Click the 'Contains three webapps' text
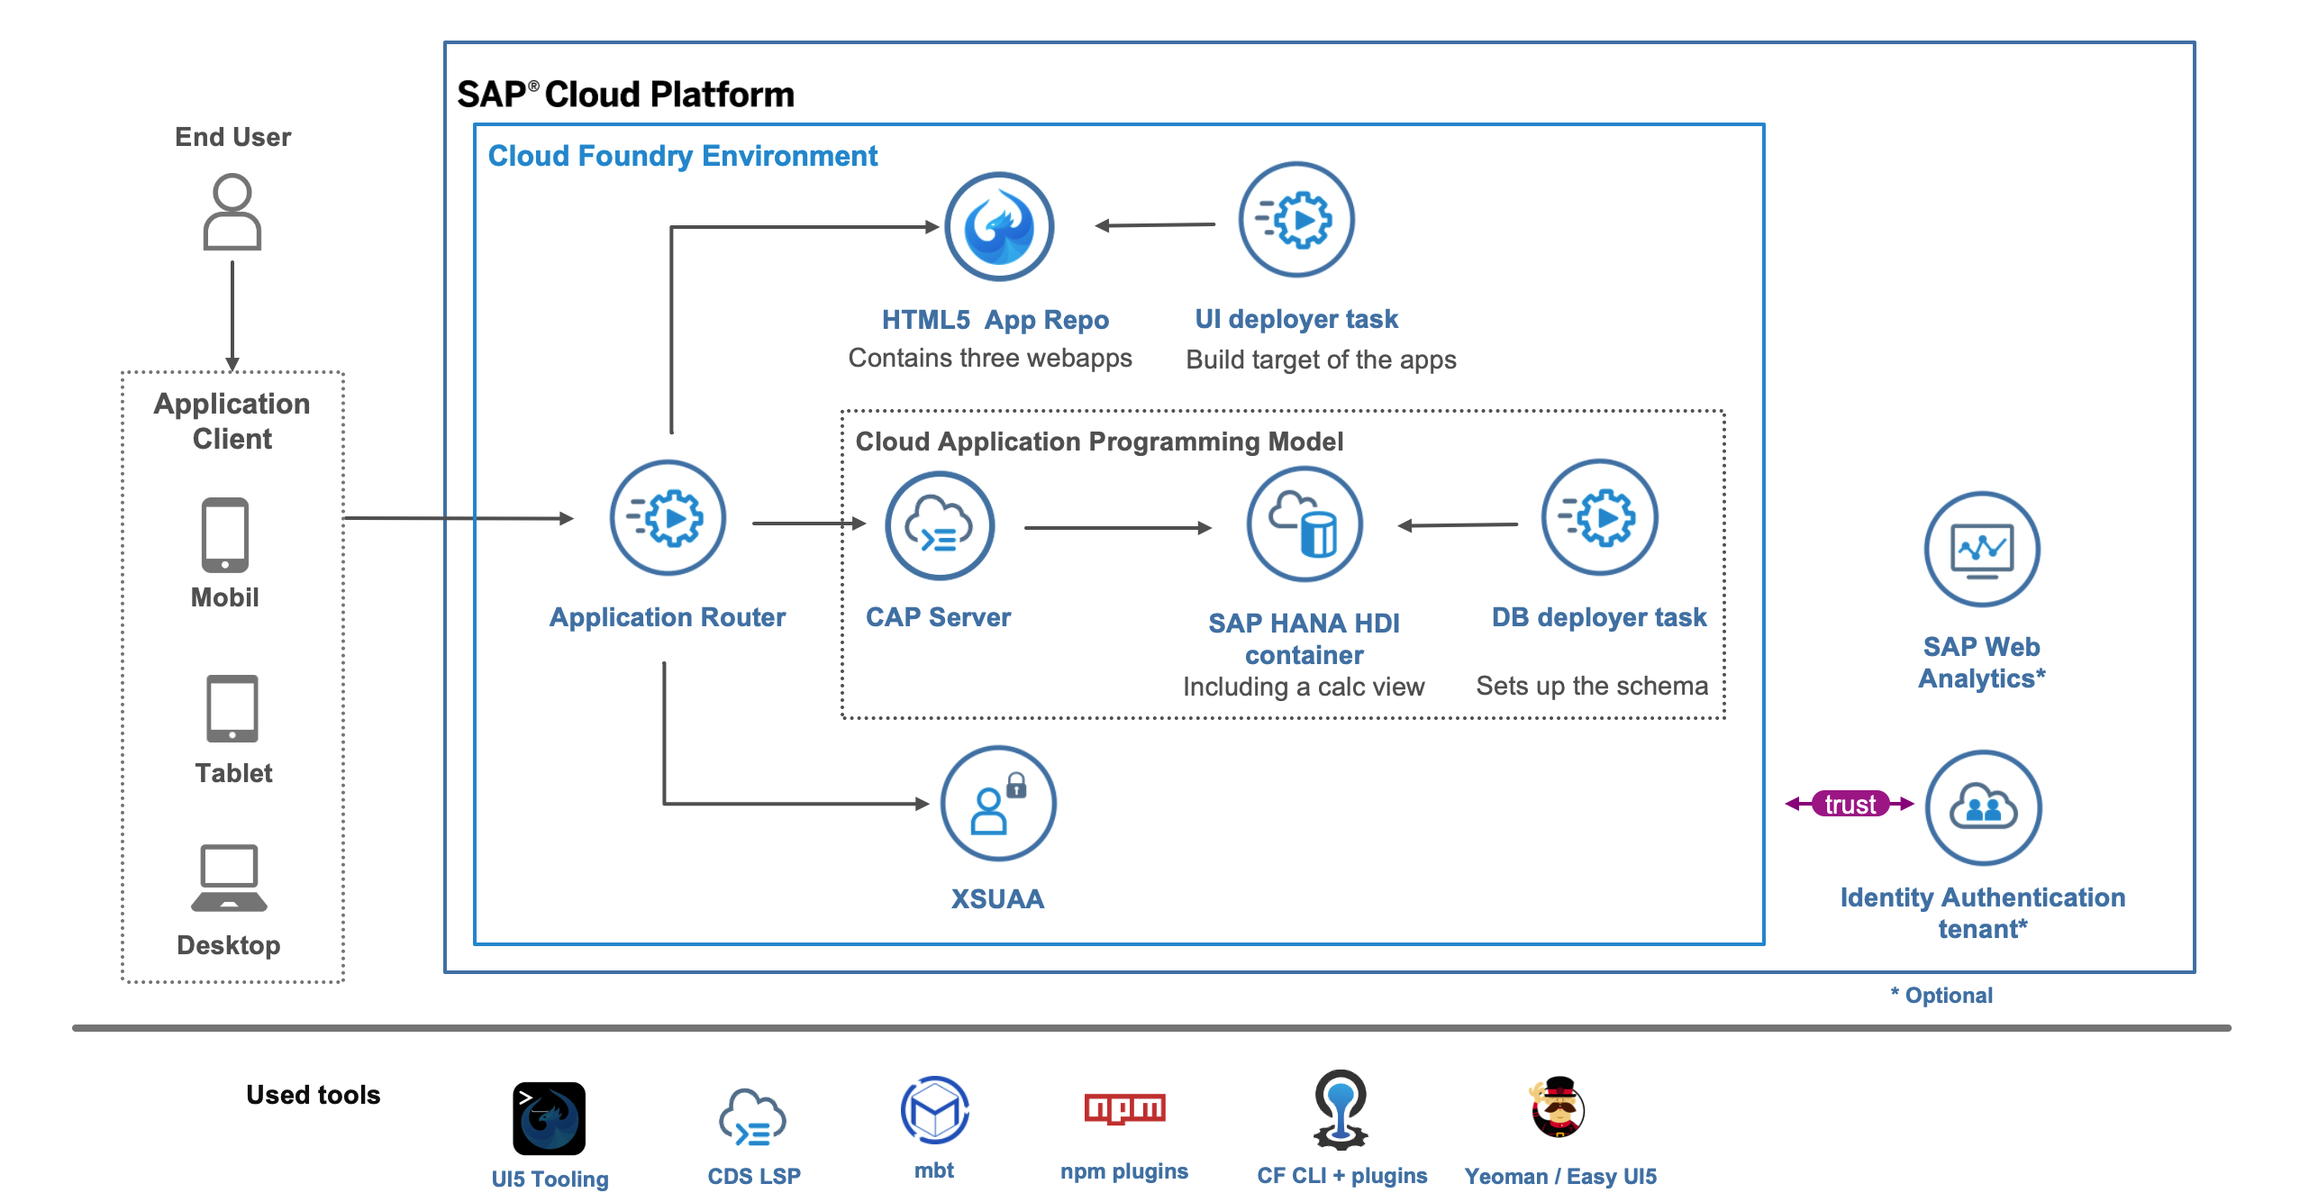The height and width of the screenshot is (1193, 2300). click(x=990, y=358)
